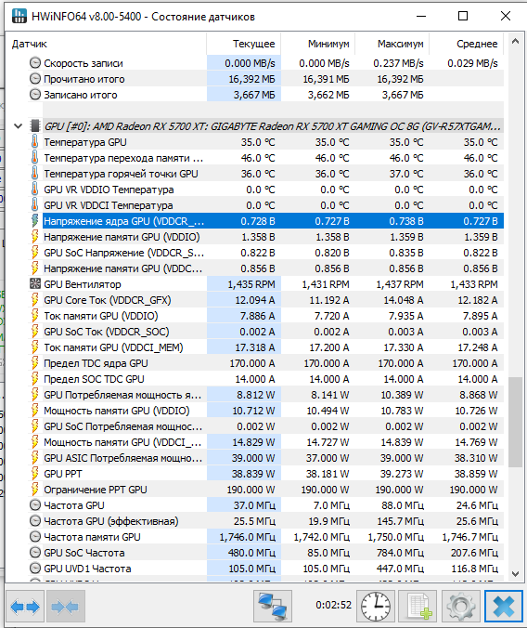The height and width of the screenshot is (628, 527).
Task: Click the vertical scrollbar thumb
Action: [515, 422]
